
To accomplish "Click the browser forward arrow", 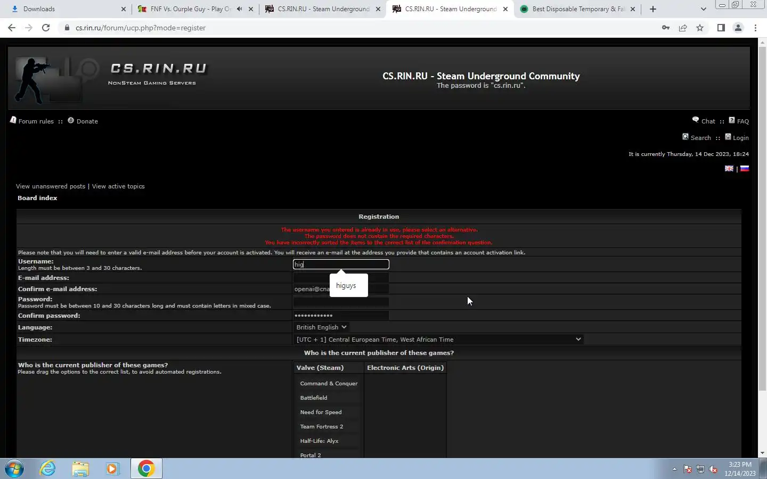I will [29, 28].
